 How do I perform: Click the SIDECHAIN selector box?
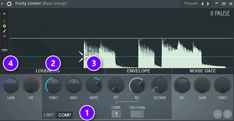137,114
